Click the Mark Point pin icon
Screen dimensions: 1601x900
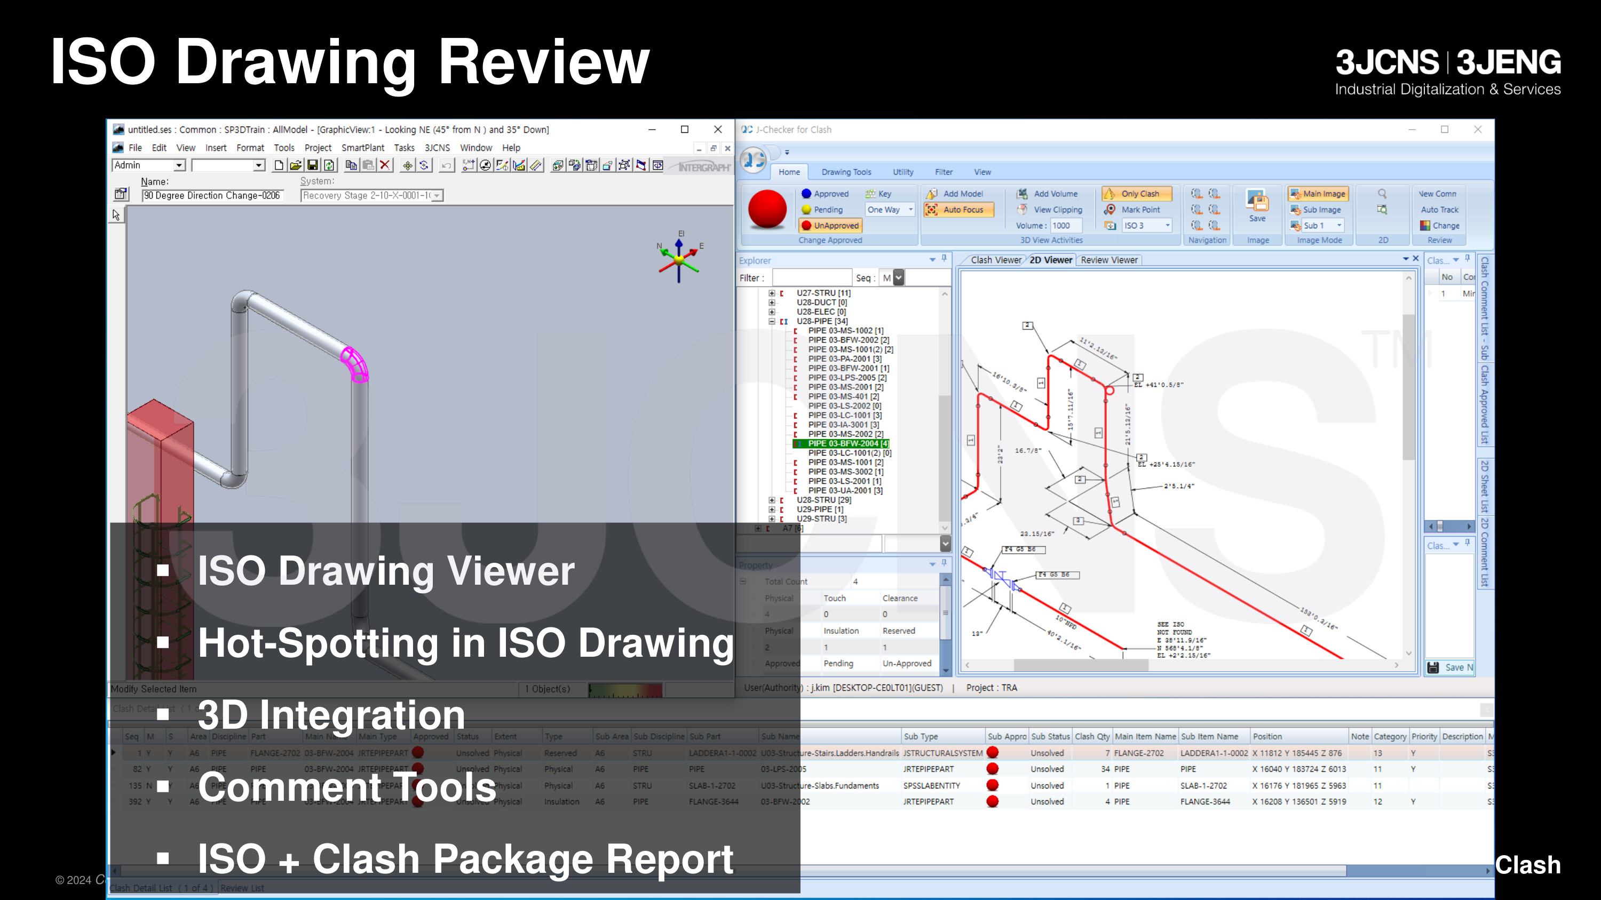1110,210
